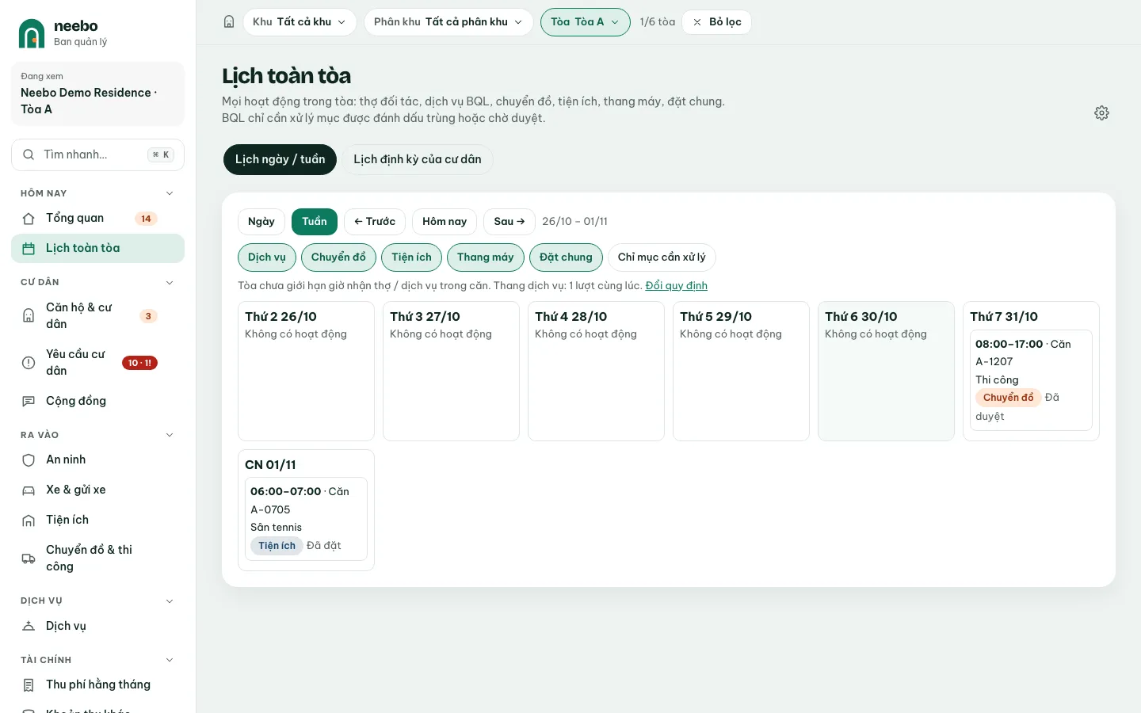Switch to Lịch định kỳ của cư dân tab
This screenshot has height=713, width=1141.
[418, 159]
